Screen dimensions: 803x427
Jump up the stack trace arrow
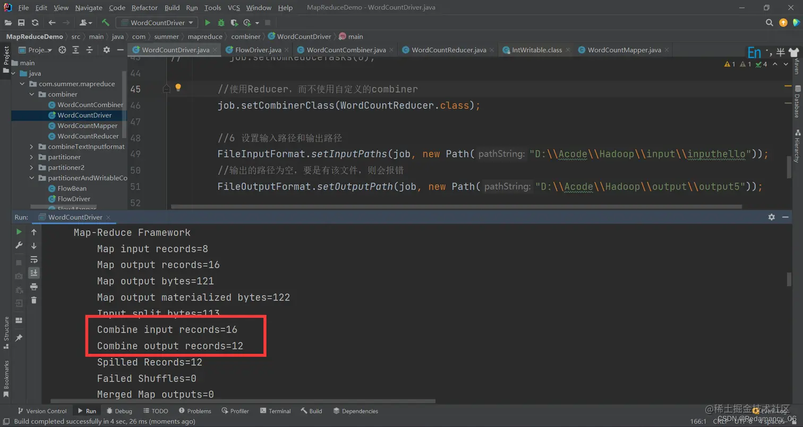tap(34, 232)
